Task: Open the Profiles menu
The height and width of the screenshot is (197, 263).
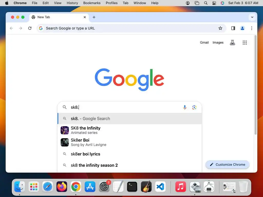Action: tap(111, 3)
